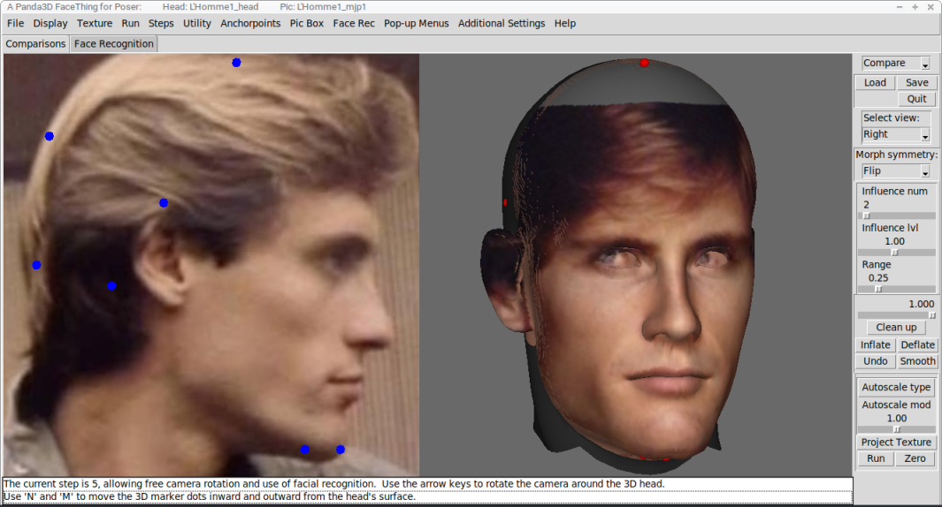Viewport: 942px width, 507px height.
Task: Open the Anchorpoints menu
Action: click(x=250, y=23)
